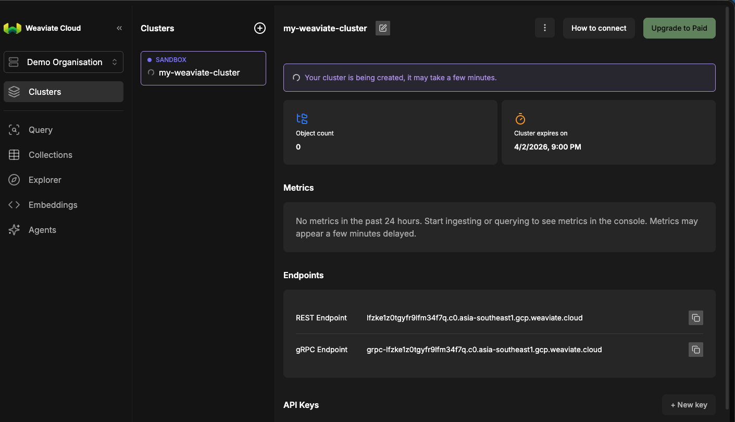Screen dimensions: 735x422
Task: Click the loading spinner beside my-weaviate-cluster in list
Action: click(151, 73)
